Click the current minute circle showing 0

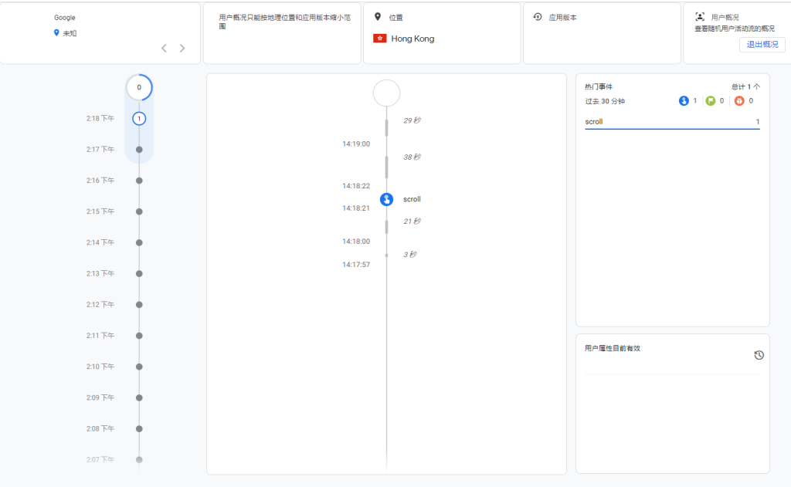coord(139,87)
